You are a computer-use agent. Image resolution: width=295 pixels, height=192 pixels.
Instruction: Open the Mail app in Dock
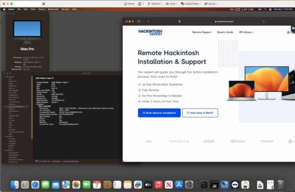tap(56, 185)
